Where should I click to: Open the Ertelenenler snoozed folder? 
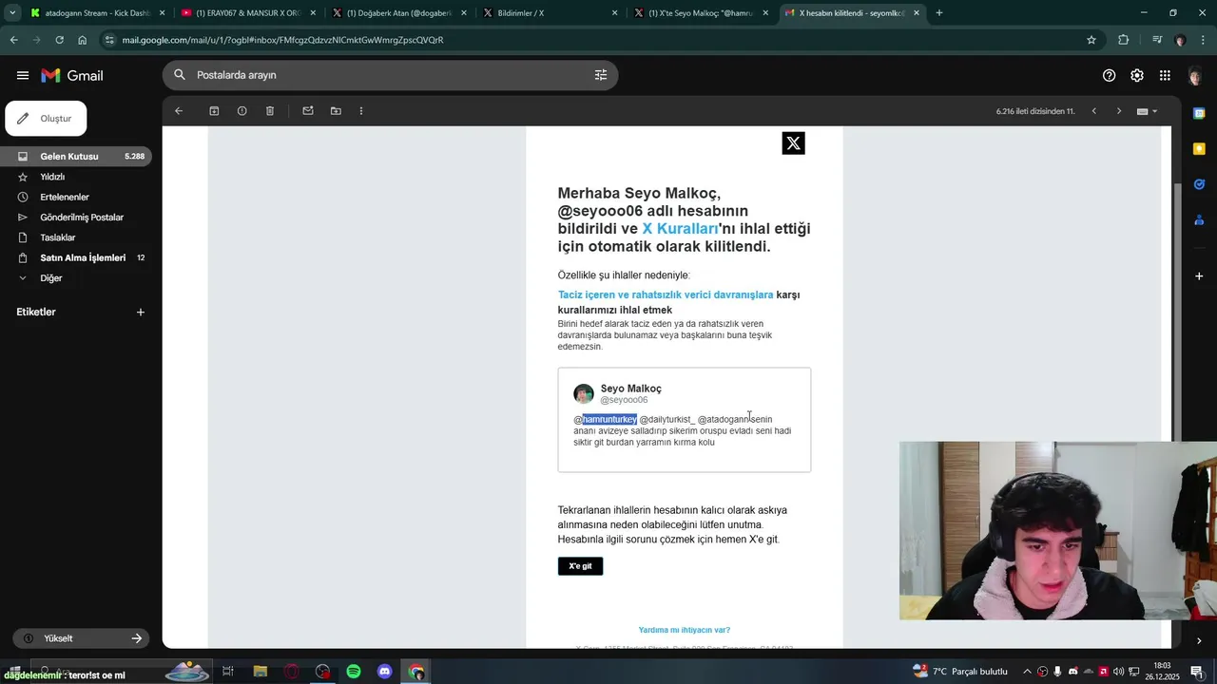[64, 197]
